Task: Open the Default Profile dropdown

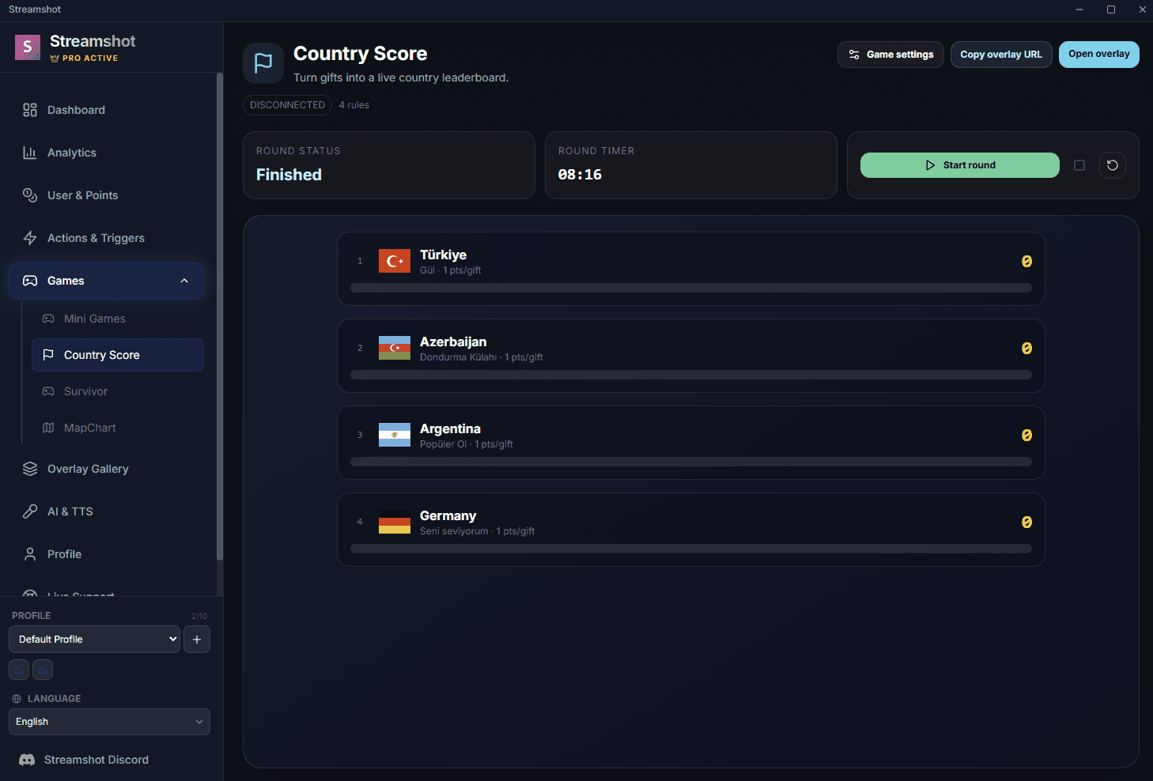Action: click(x=94, y=640)
